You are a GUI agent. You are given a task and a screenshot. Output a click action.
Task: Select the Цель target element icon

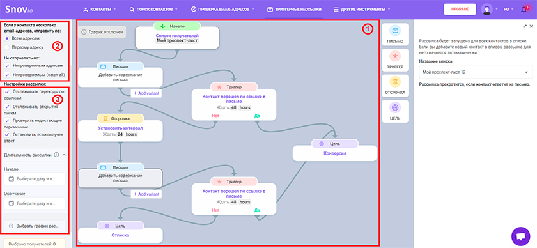pyautogui.click(x=395, y=107)
